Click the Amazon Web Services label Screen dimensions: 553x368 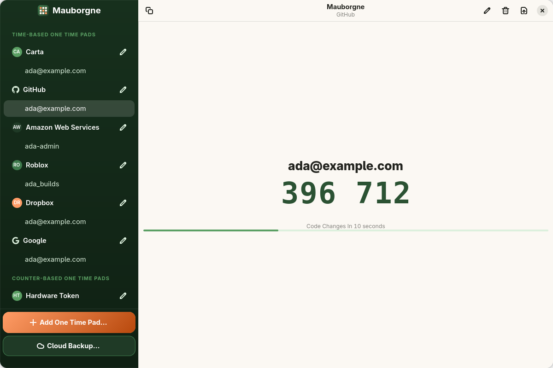[63, 127]
